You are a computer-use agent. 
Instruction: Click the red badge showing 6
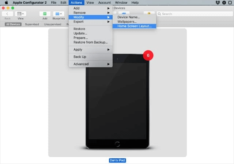coord(148,56)
